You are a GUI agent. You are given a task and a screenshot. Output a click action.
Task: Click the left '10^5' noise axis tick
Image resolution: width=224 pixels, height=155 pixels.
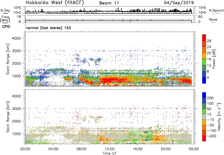(x=17, y=8)
